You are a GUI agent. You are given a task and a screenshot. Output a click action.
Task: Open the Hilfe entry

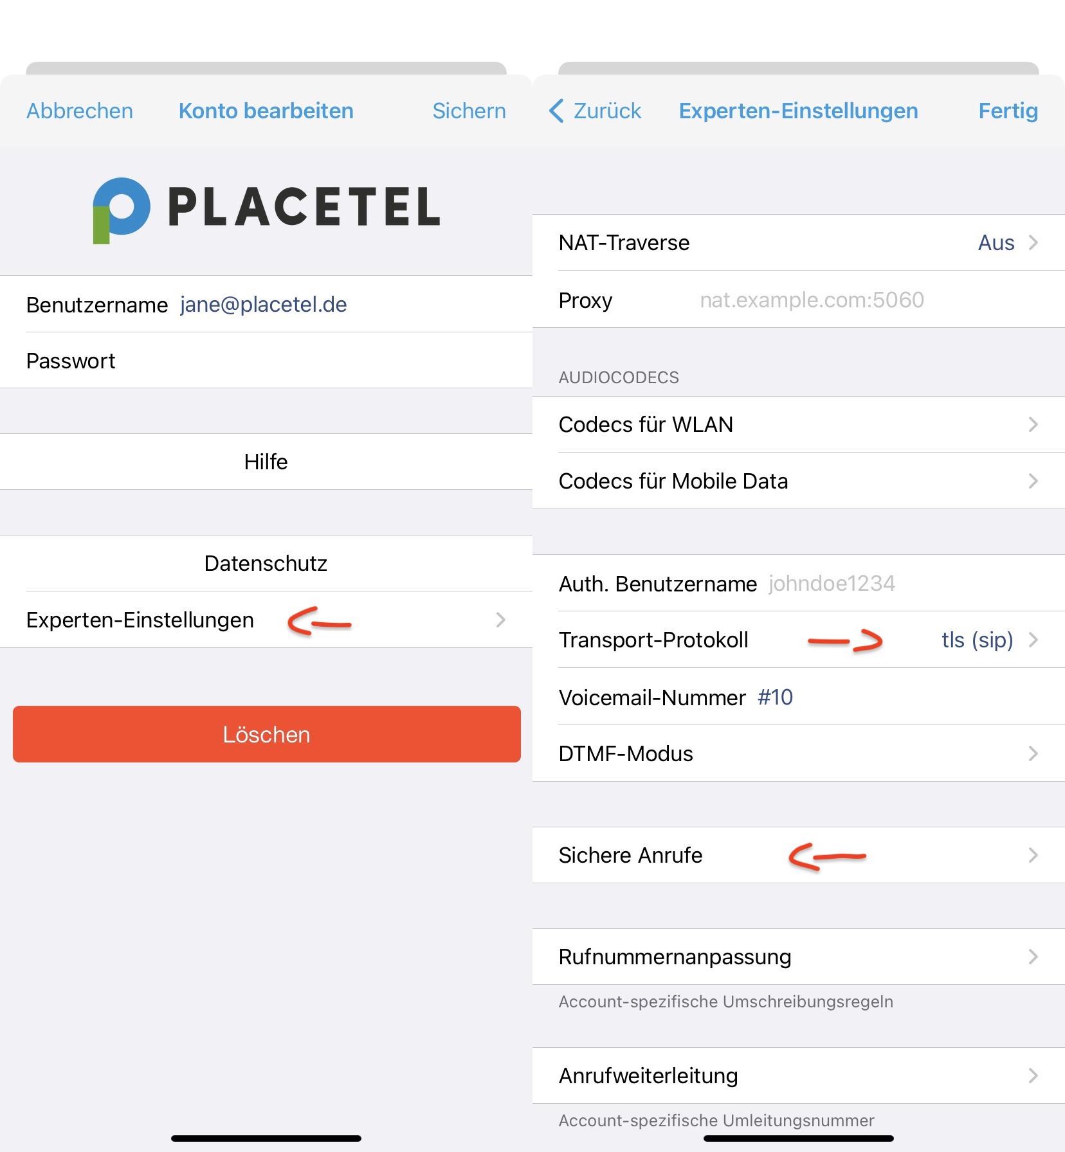point(266,462)
